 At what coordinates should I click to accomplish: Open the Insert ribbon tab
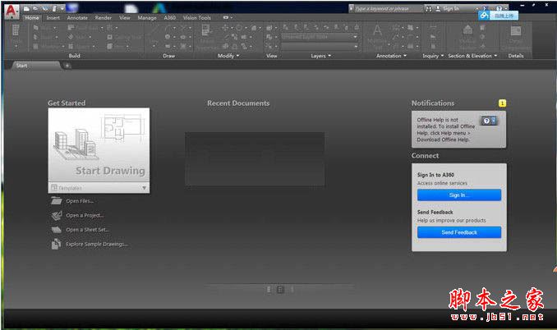tap(53, 17)
